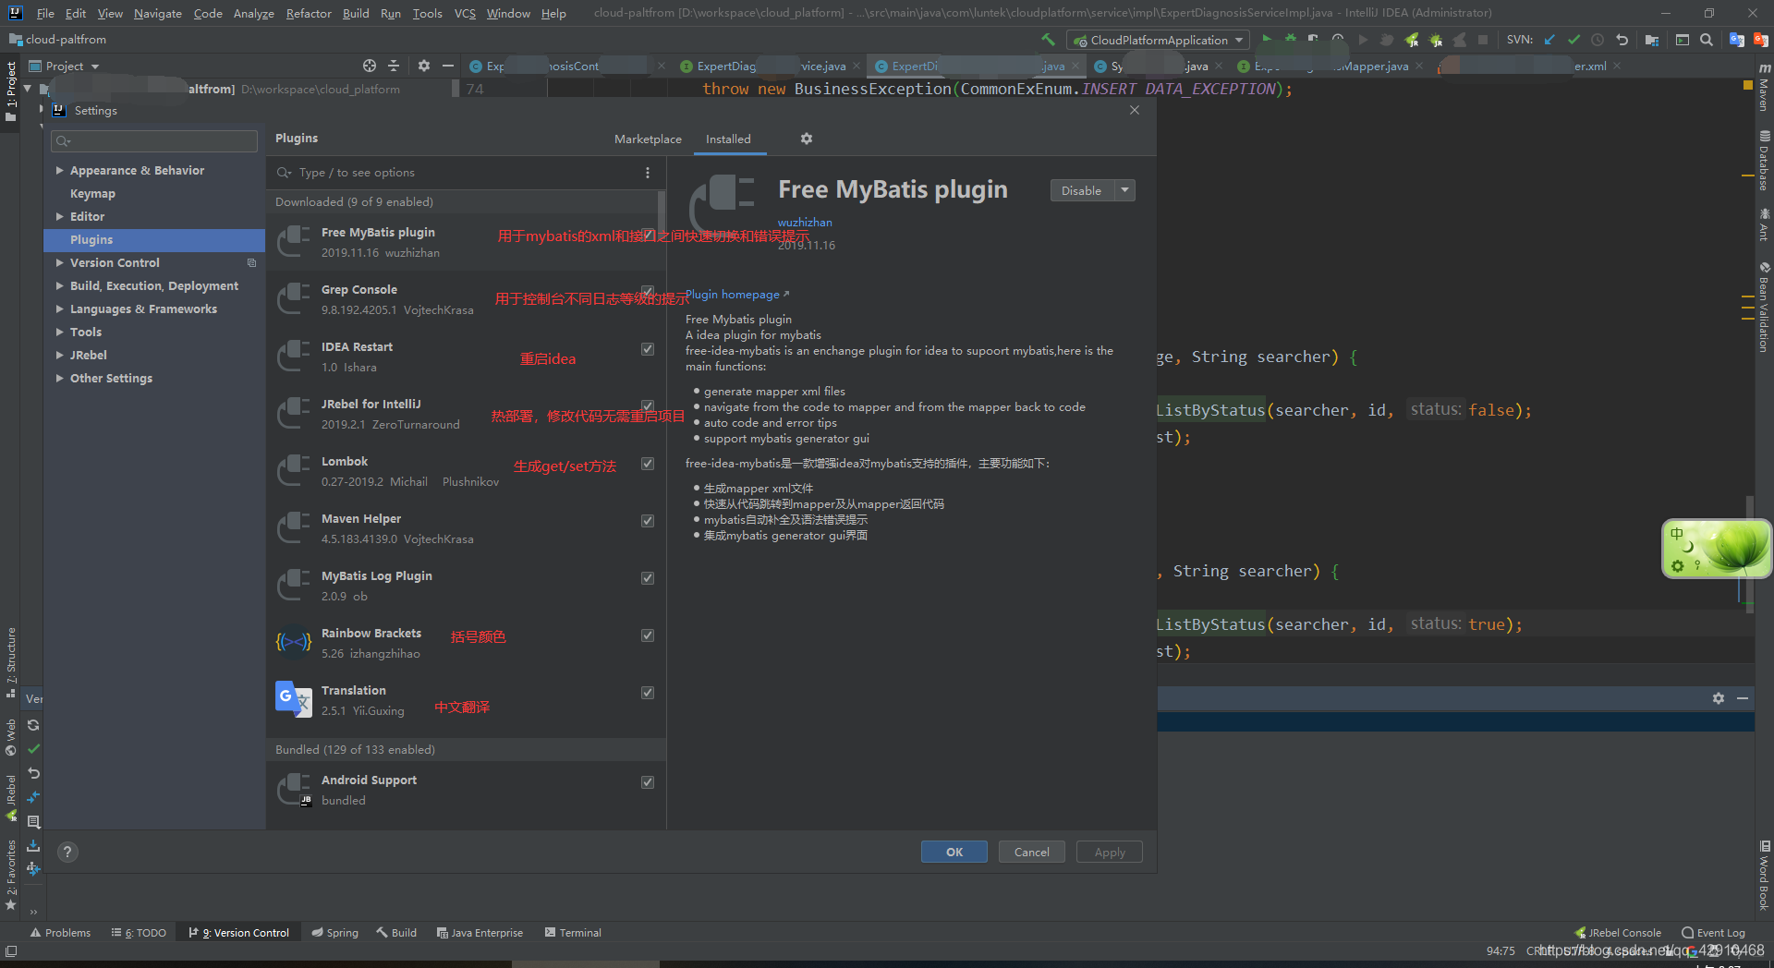Open Project Structure icon in toolbar
The height and width of the screenshot is (968, 1774).
click(1652, 40)
